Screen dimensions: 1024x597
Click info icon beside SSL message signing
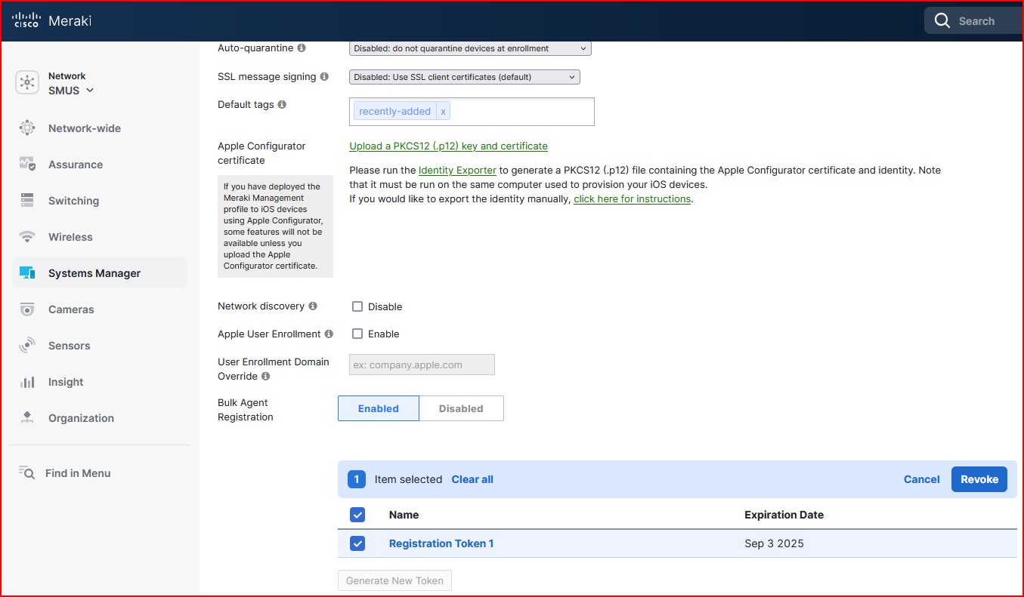click(324, 77)
